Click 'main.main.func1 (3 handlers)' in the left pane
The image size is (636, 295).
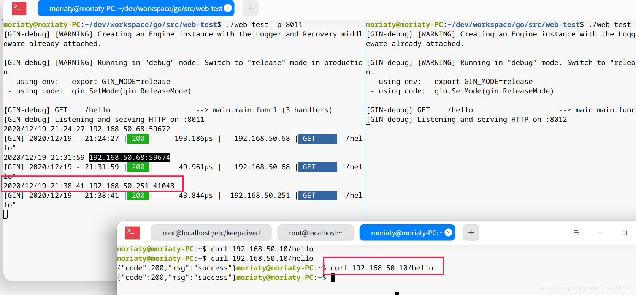[273, 110]
